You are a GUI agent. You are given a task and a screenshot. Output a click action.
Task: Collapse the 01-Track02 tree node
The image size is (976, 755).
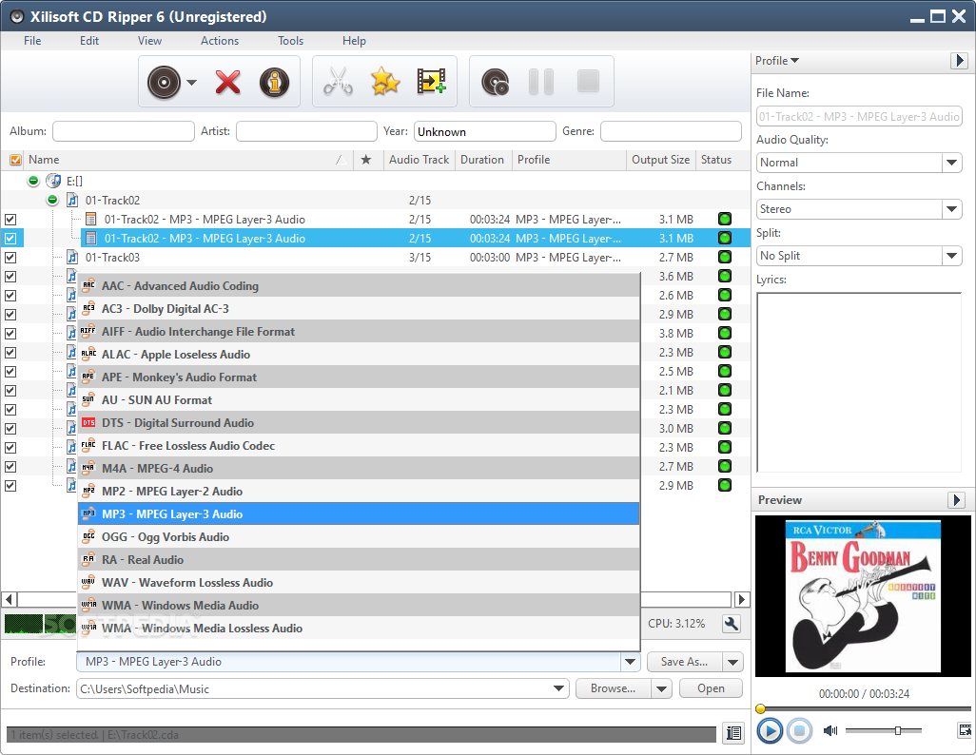52,200
